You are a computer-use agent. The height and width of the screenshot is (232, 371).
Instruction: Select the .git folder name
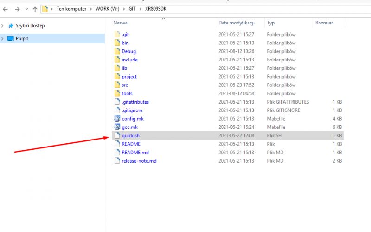125,34
